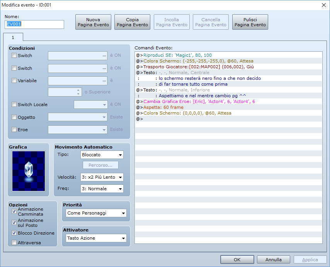Click the crystal event graphic thumbnail

[29, 171]
